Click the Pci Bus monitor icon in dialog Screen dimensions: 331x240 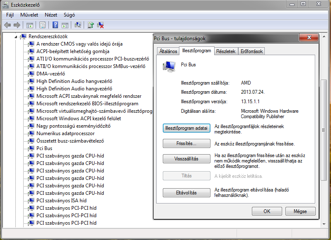pos(169,66)
